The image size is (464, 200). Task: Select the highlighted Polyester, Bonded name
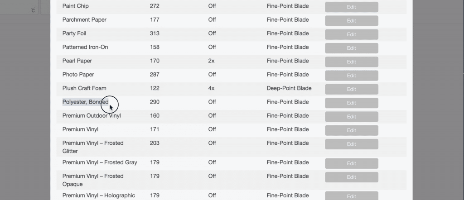click(85, 102)
